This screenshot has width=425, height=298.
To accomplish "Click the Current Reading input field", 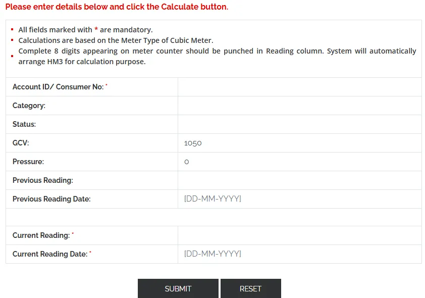I will coord(299,235).
